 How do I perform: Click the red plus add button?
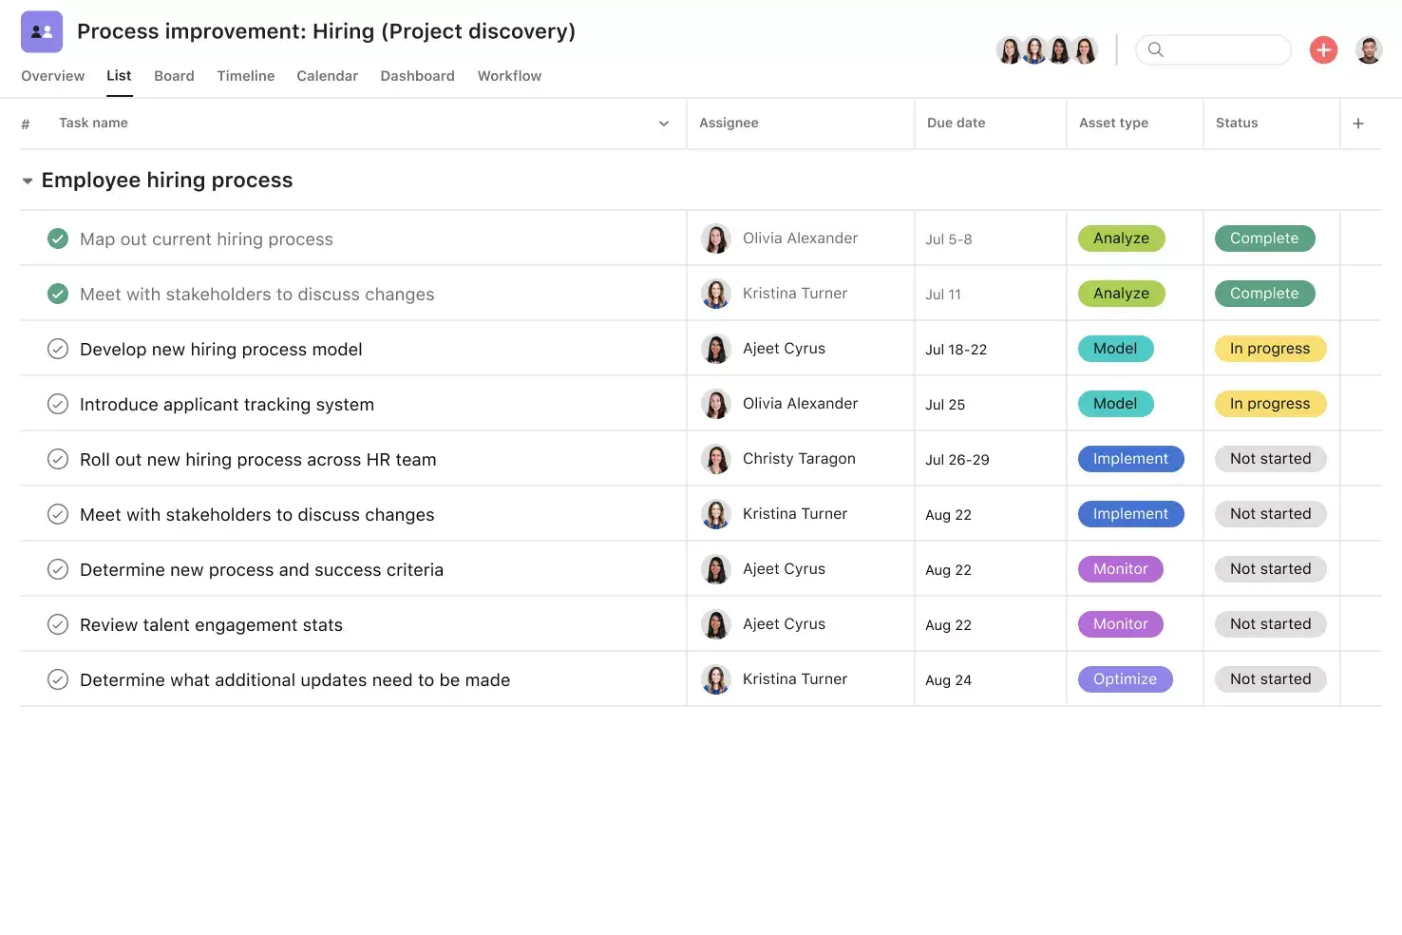(1323, 49)
